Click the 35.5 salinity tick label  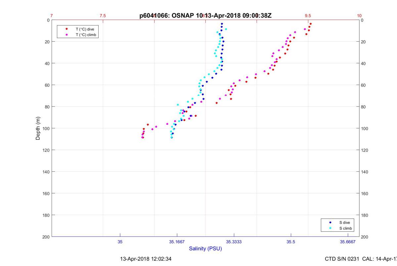click(291, 242)
